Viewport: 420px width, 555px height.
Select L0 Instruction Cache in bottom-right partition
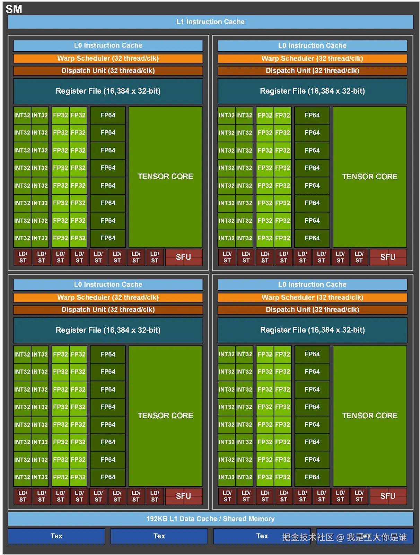[x=312, y=284]
